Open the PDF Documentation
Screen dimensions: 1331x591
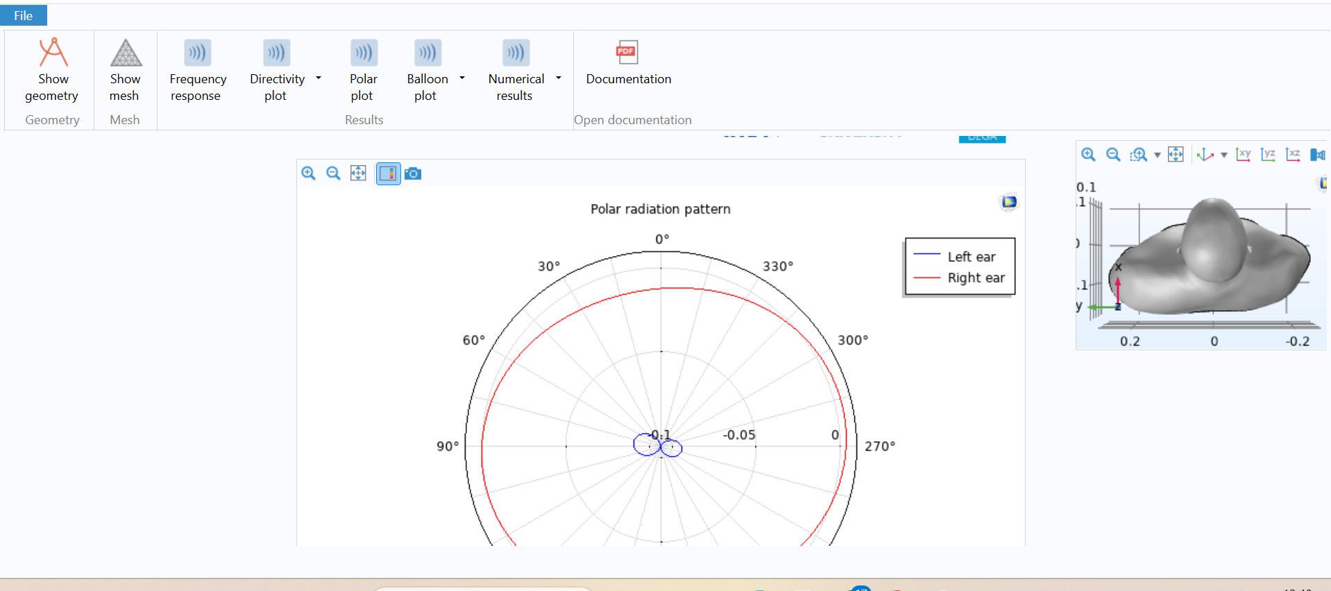pyautogui.click(x=628, y=62)
